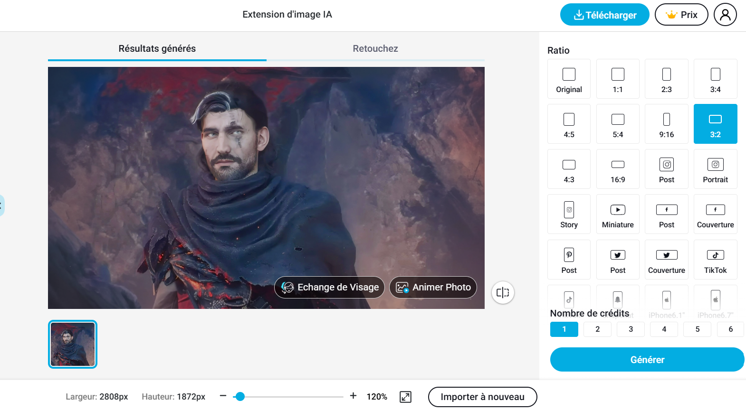Viewport: 746px width, 410px height.
Task: Choose the 4:5 ratio
Action: click(x=569, y=124)
